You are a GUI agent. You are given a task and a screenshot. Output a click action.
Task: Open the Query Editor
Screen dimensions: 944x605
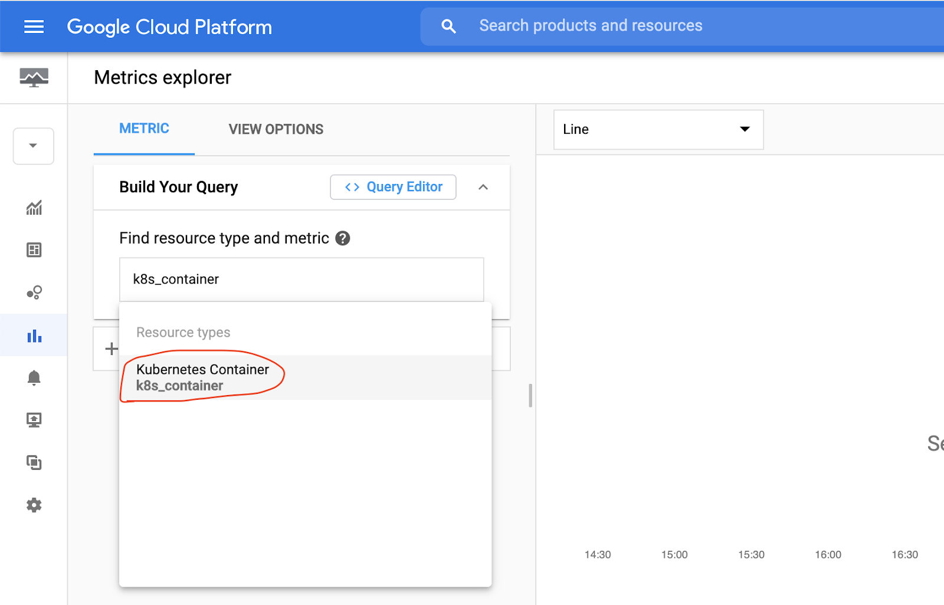(x=393, y=187)
